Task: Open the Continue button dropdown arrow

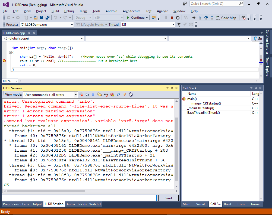Action: point(147,18)
